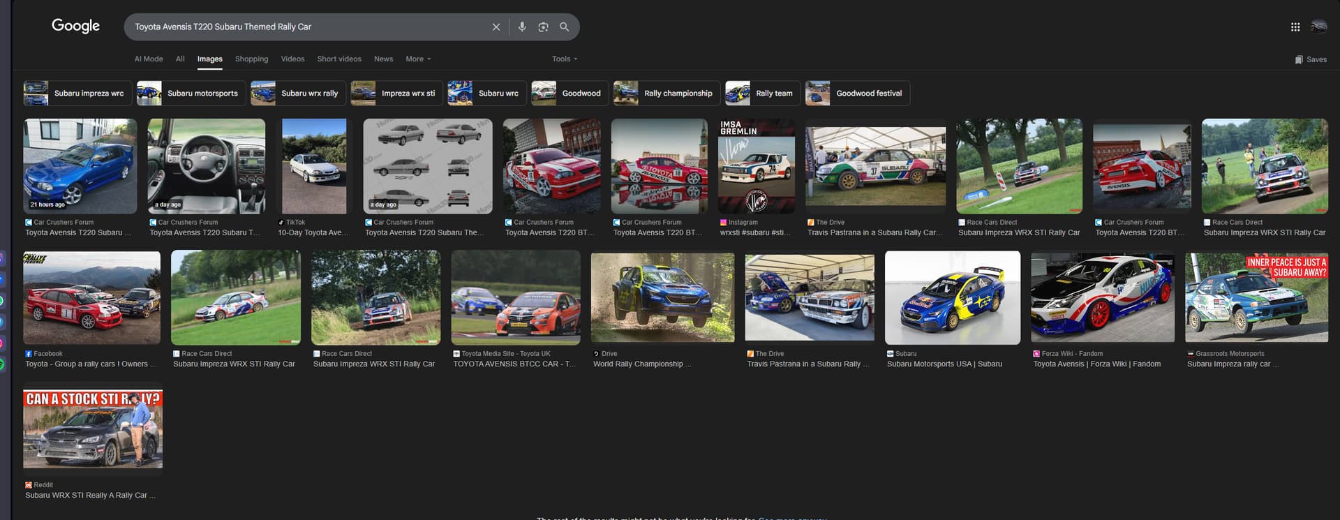
Task: Click the magnifying glass search icon
Action: pos(564,27)
